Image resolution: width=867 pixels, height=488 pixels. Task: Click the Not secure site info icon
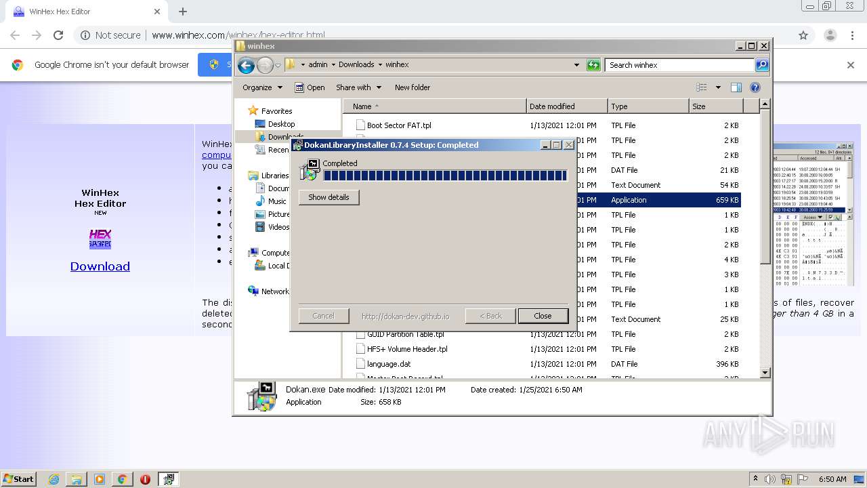85,35
